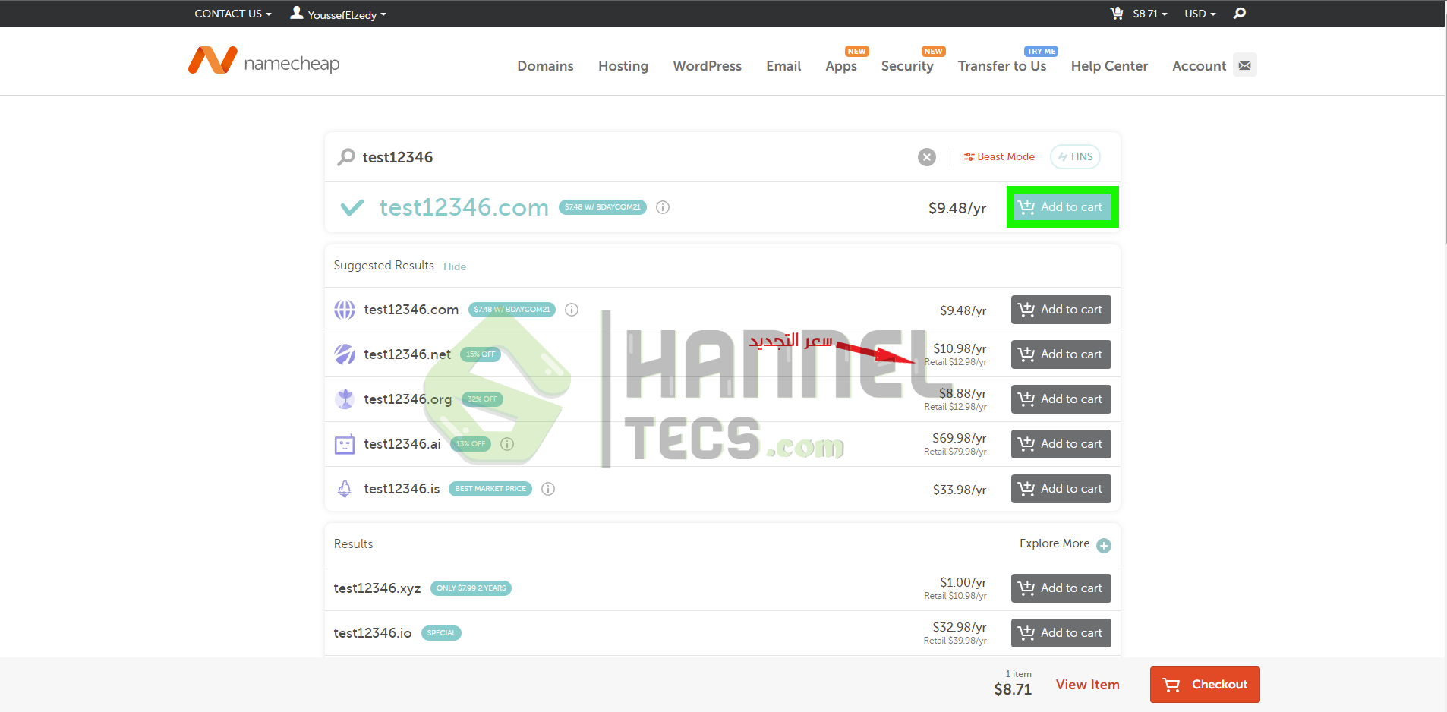Change currency with USD dropdown
1447x712 pixels.
click(1200, 14)
